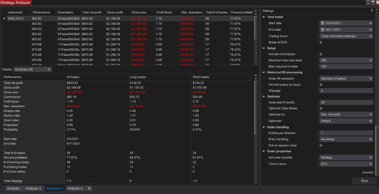Switch to the Analyzer 2 tab
Image resolution: width=379 pixels, height=194 pixels.
tap(33, 188)
